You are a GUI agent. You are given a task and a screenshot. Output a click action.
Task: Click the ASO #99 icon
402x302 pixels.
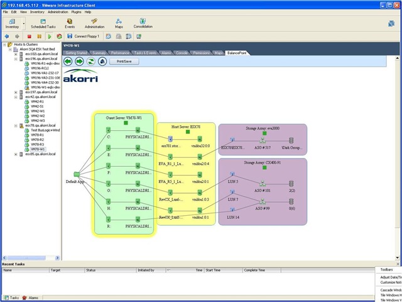(263, 201)
